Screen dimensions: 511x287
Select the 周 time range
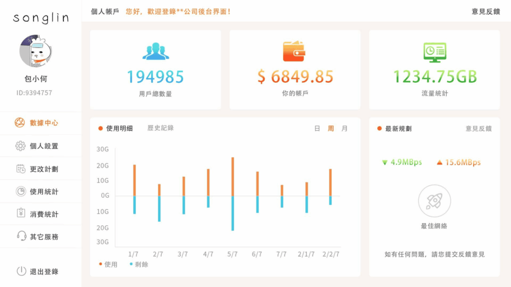click(x=331, y=129)
